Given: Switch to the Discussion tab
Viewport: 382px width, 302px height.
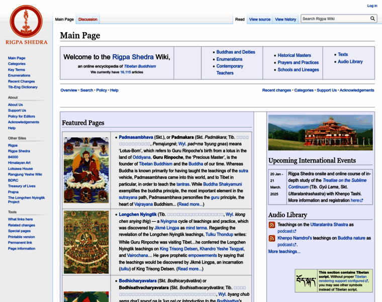Looking at the screenshot, I should coord(87,19).
